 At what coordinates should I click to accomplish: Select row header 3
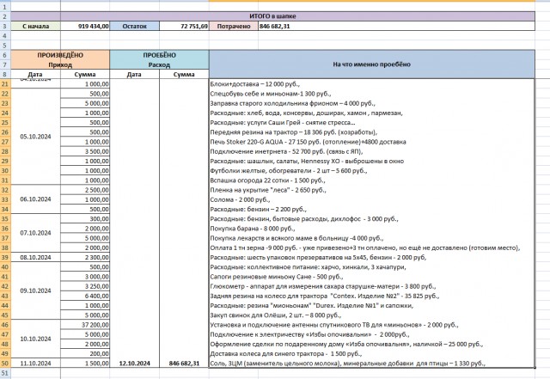click(5, 26)
